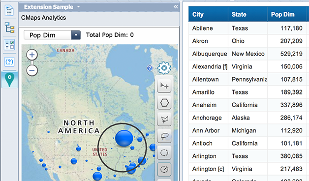
Task: Click the CMaps Analytics title text
Action: 44,18
